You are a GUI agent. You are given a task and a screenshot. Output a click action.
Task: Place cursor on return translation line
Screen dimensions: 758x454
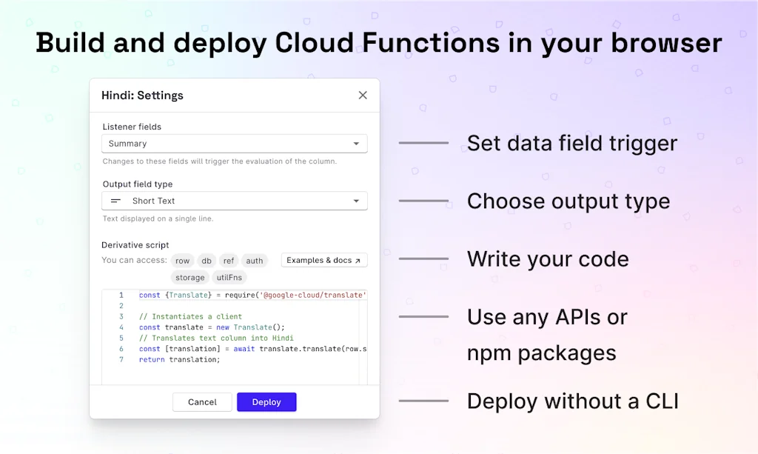[x=180, y=360]
